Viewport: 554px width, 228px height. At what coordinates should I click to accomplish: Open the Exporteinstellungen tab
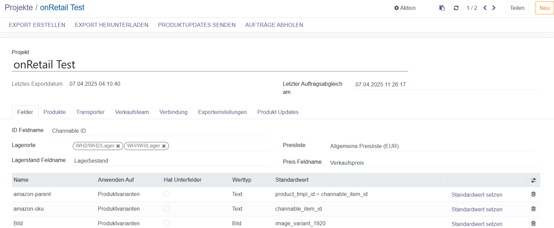[222, 112]
